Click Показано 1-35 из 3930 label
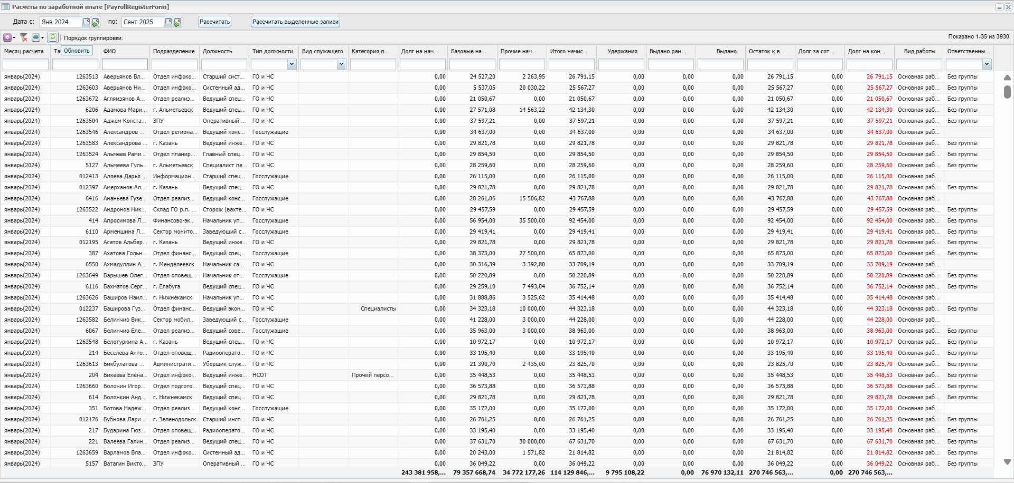 [x=978, y=37]
